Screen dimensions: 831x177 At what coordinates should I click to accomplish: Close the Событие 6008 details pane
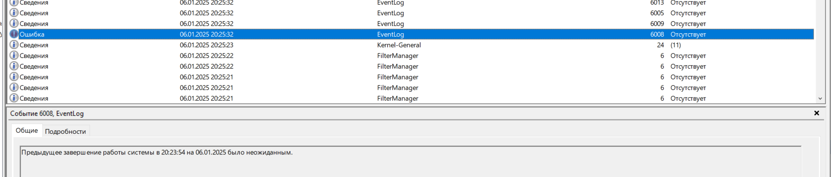817,113
